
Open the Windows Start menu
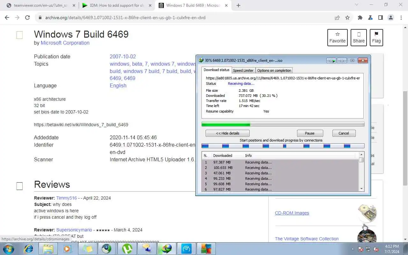click(x=9, y=249)
